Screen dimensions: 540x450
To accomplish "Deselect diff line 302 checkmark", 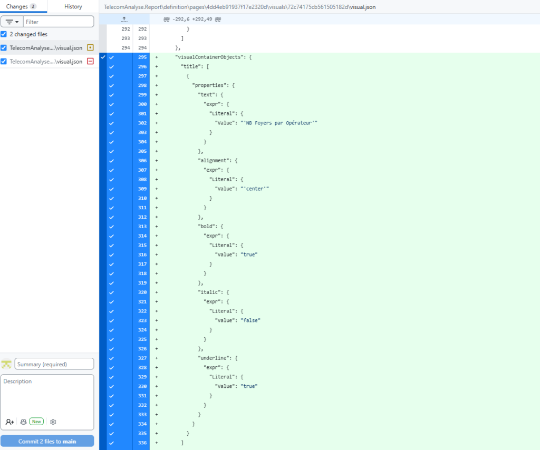I will [x=112, y=123].
